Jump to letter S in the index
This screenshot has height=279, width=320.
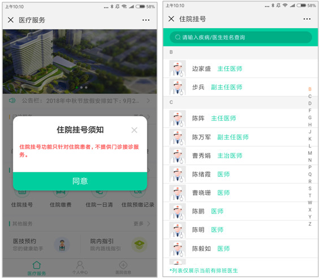[x=310, y=189]
